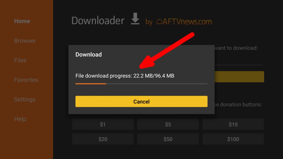Open Favorites in the sidebar
Screen dimensions: 283x159
[26, 80]
